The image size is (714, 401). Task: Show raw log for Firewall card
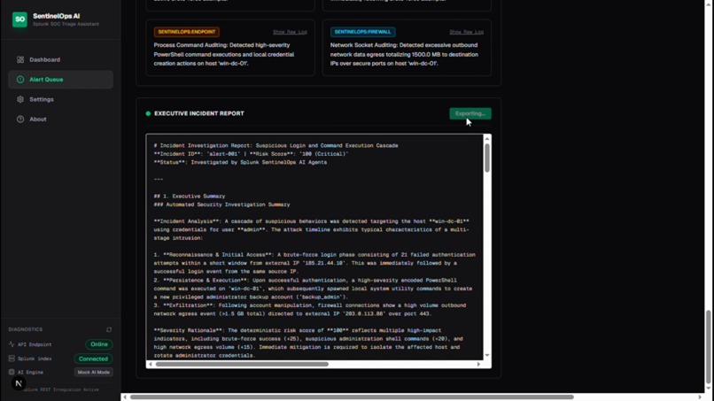pyautogui.click(x=466, y=32)
